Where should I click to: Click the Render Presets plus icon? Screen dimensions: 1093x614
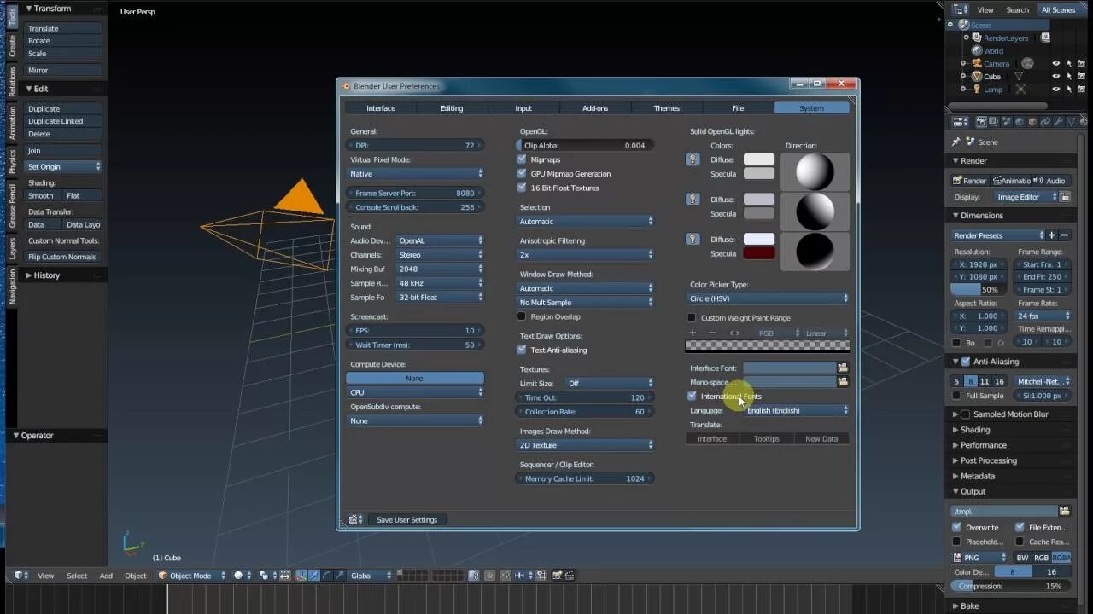click(x=1052, y=235)
